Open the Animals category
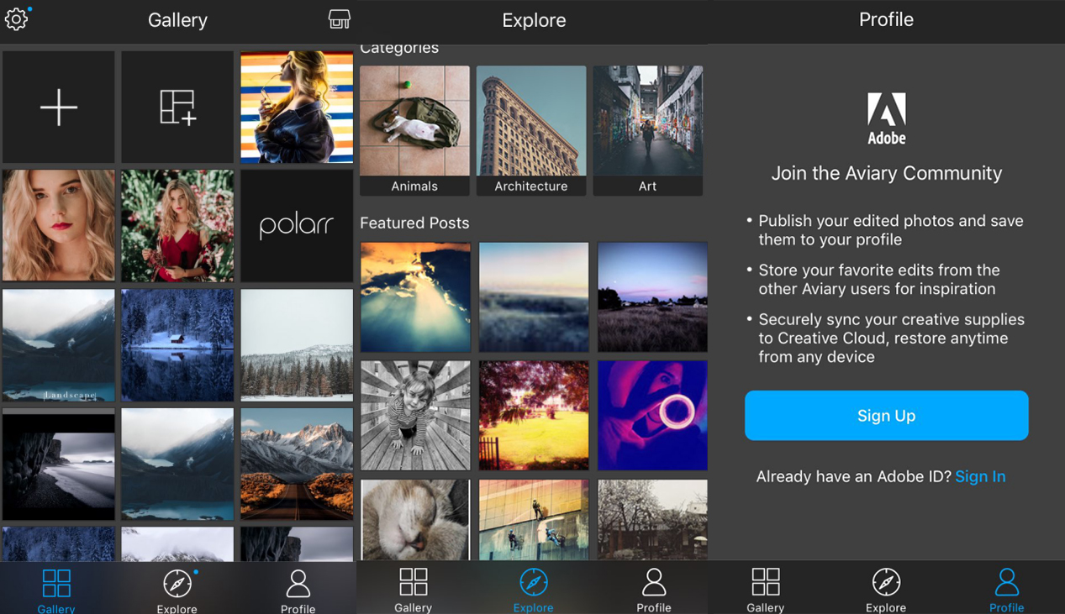The height and width of the screenshot is (614, 1065). [x=414, y=131]
